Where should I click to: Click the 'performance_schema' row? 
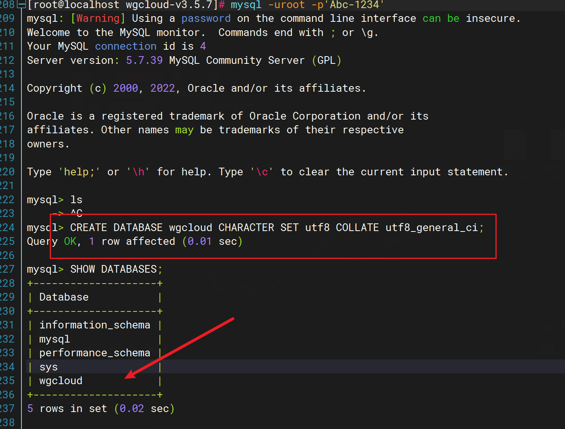click(95, 353)
